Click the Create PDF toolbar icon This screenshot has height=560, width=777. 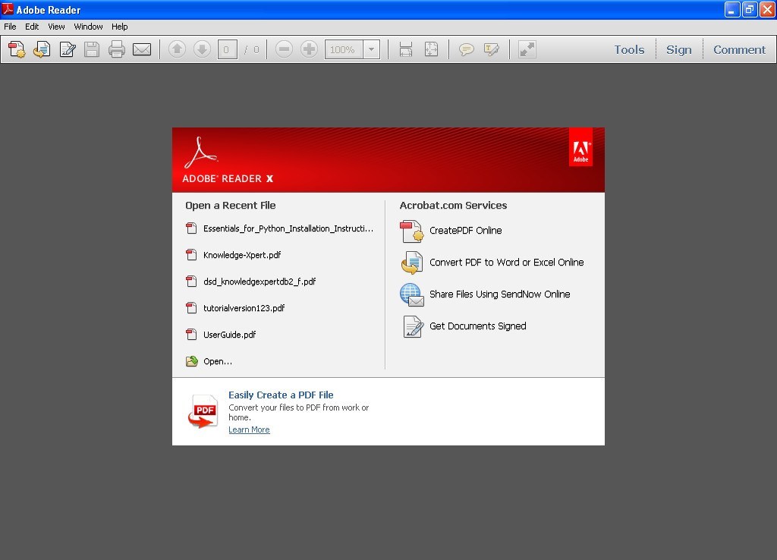17,50
